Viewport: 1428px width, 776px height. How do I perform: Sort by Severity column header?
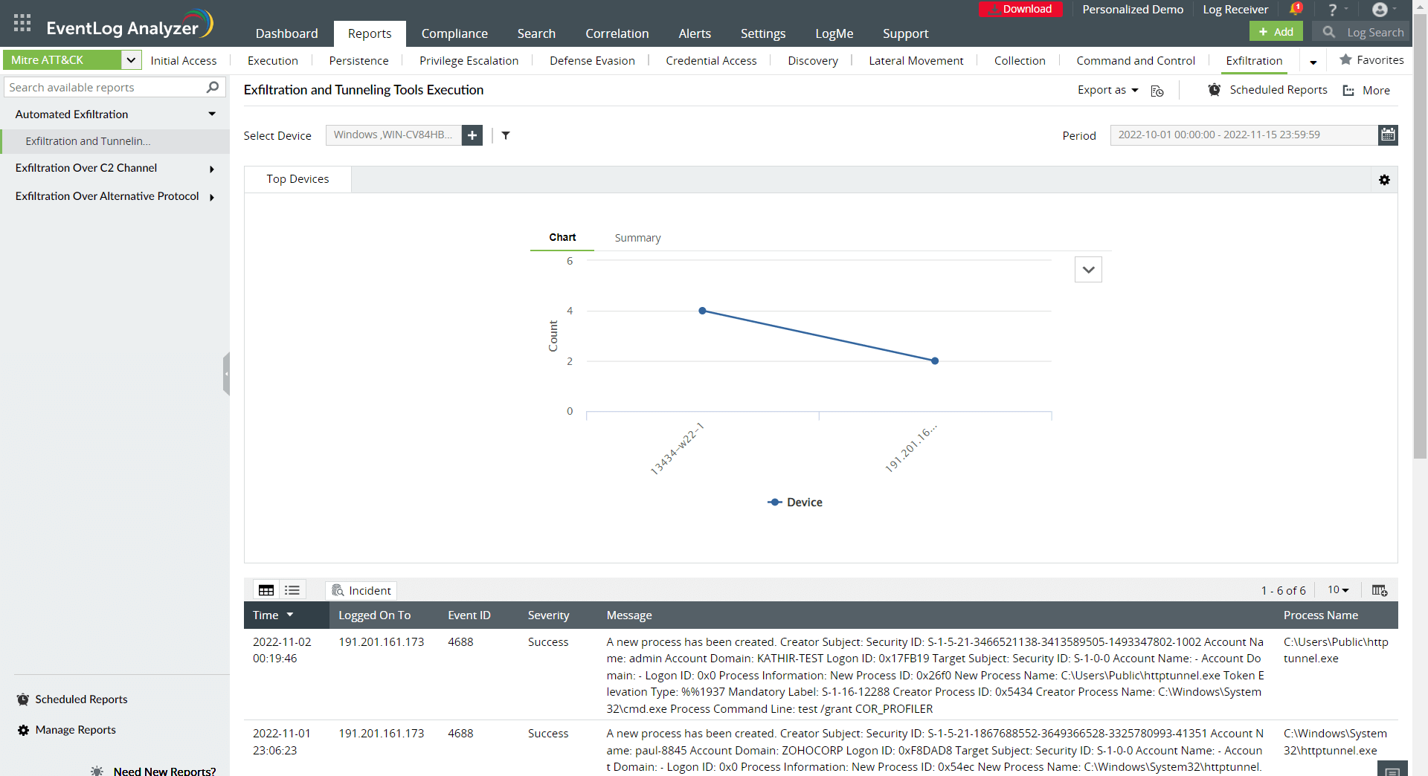[548, 615]
